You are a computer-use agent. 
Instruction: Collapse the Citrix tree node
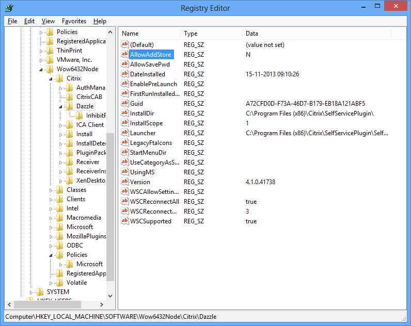[51, 79]
